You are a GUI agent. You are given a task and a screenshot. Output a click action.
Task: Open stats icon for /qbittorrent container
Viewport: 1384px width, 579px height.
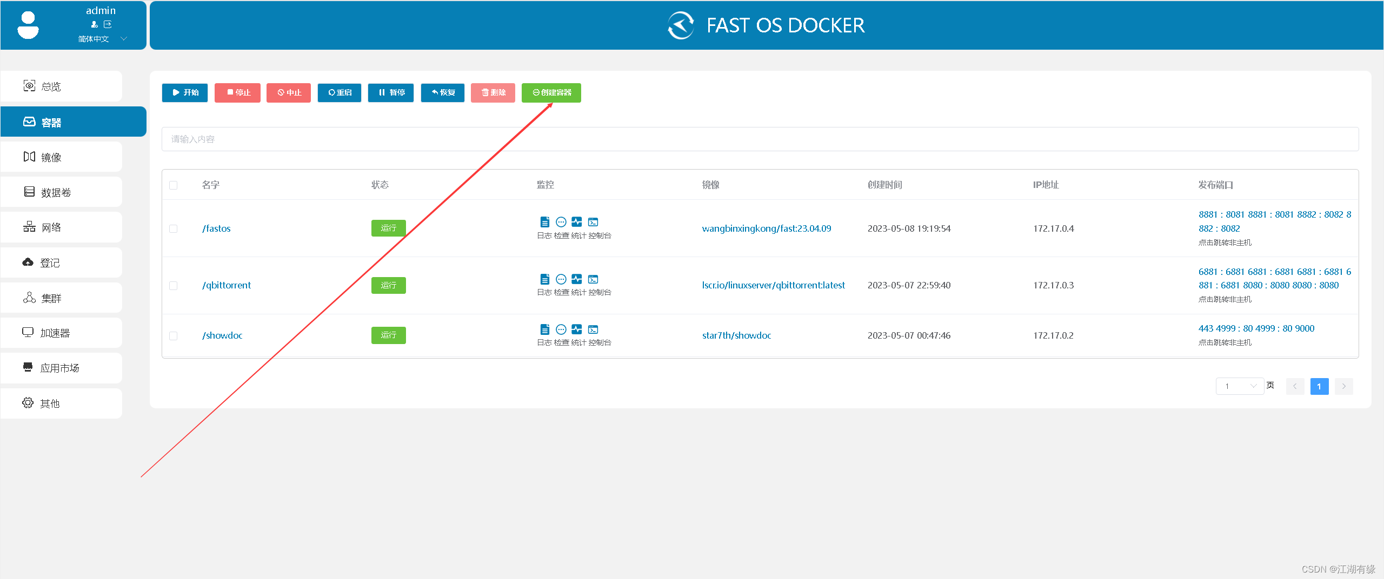tap(577, 279)
